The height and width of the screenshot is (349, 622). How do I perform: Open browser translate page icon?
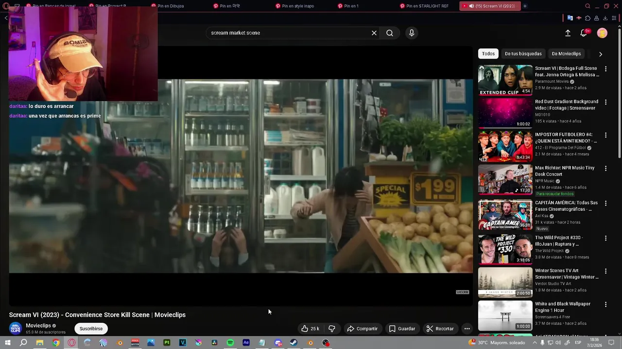click(x=570, y=18)
